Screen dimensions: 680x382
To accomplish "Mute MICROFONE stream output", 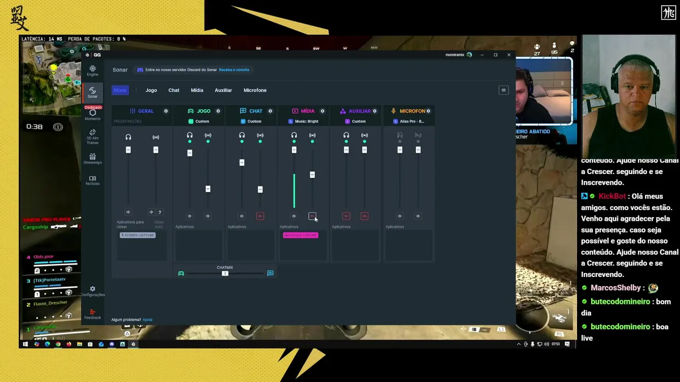I will point(418,216).
